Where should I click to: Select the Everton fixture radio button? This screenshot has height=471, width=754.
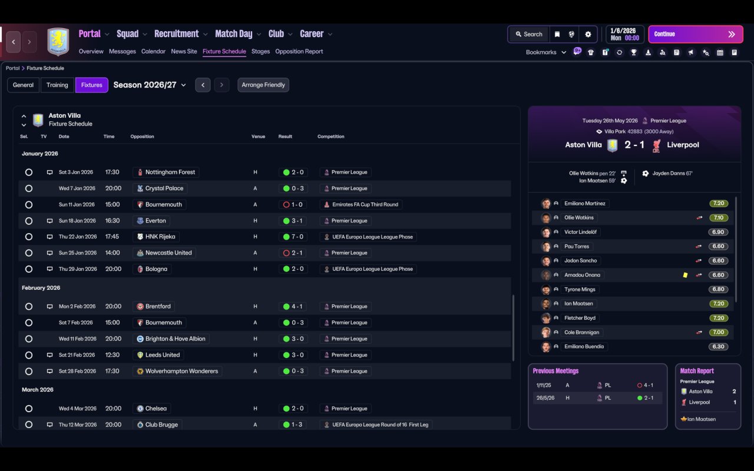click(x=28, y=221)
